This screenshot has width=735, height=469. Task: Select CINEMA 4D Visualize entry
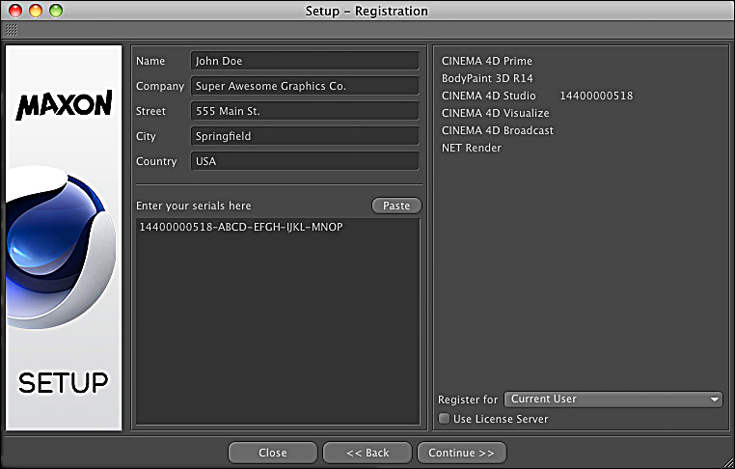pyautogui.click(x=496, y=113)
